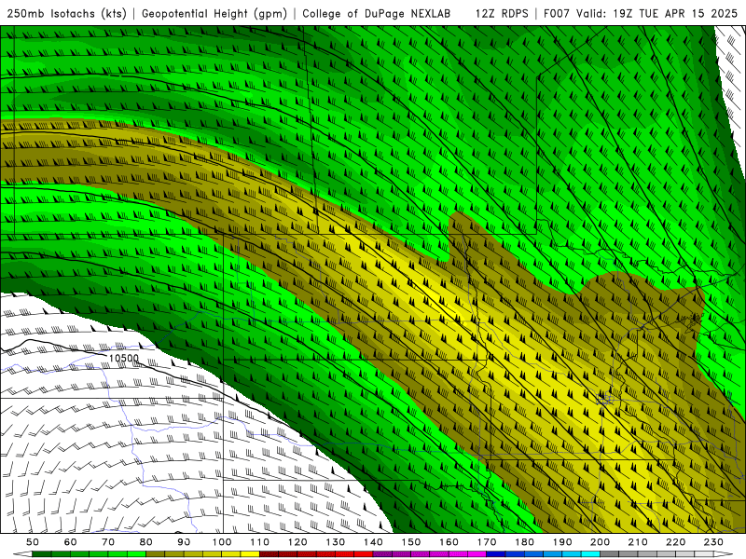Click the 190 knot color scale label
The width and height of the screenshot is (746, 559).
pos(562,542)
